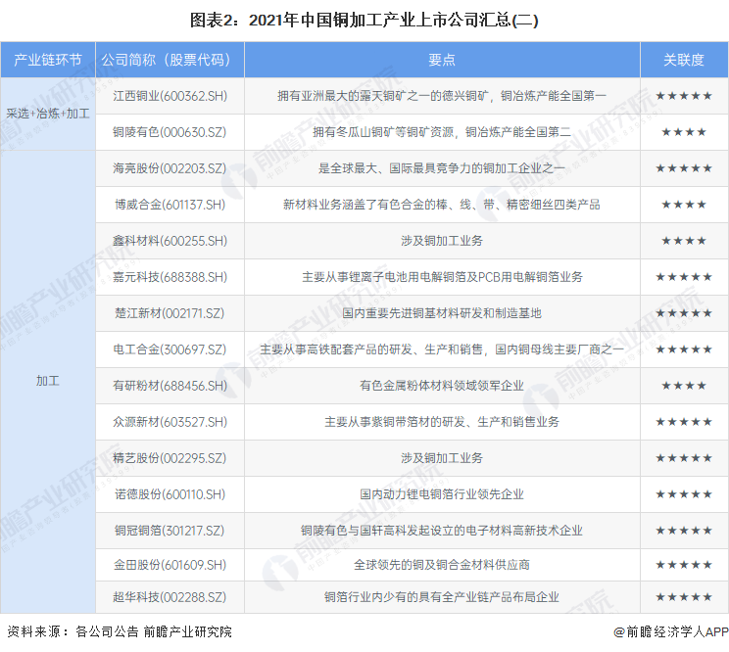The image size is (729, 652).
Task: Click company cell 博威合金(601137.SH)
Action: tap(170, 205)
